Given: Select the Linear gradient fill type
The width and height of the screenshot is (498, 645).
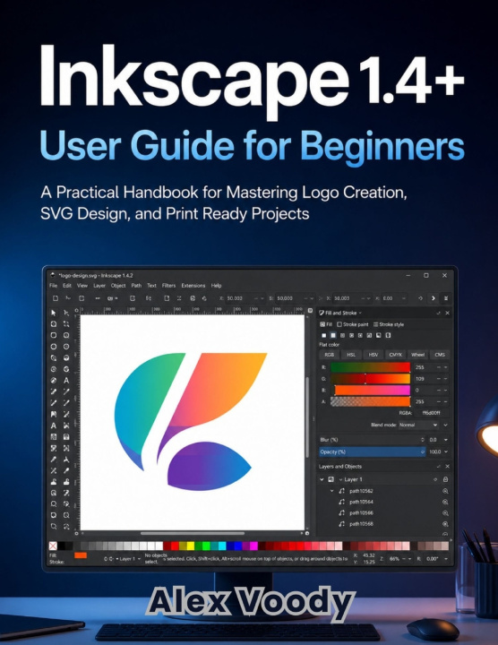Looking at the screenshot, I should (x=342, y=335).
